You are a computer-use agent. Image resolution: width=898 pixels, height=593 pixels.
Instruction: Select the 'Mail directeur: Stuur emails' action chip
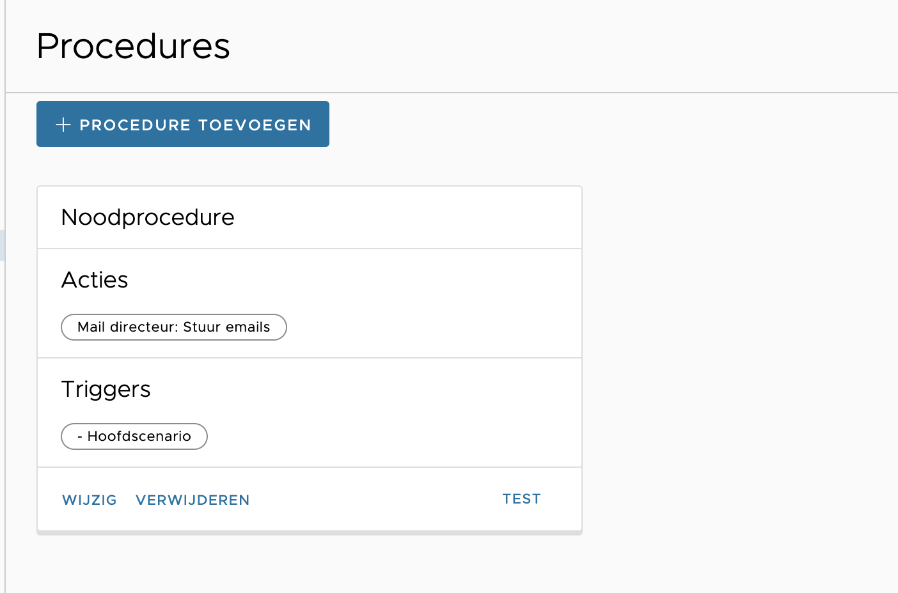pyautogui.click(x=173, y=327)
